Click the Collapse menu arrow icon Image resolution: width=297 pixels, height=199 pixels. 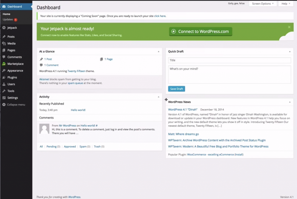pos(4,105)
